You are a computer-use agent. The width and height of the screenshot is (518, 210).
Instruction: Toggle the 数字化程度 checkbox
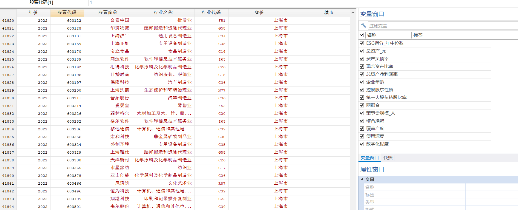[x=362, y=144]
